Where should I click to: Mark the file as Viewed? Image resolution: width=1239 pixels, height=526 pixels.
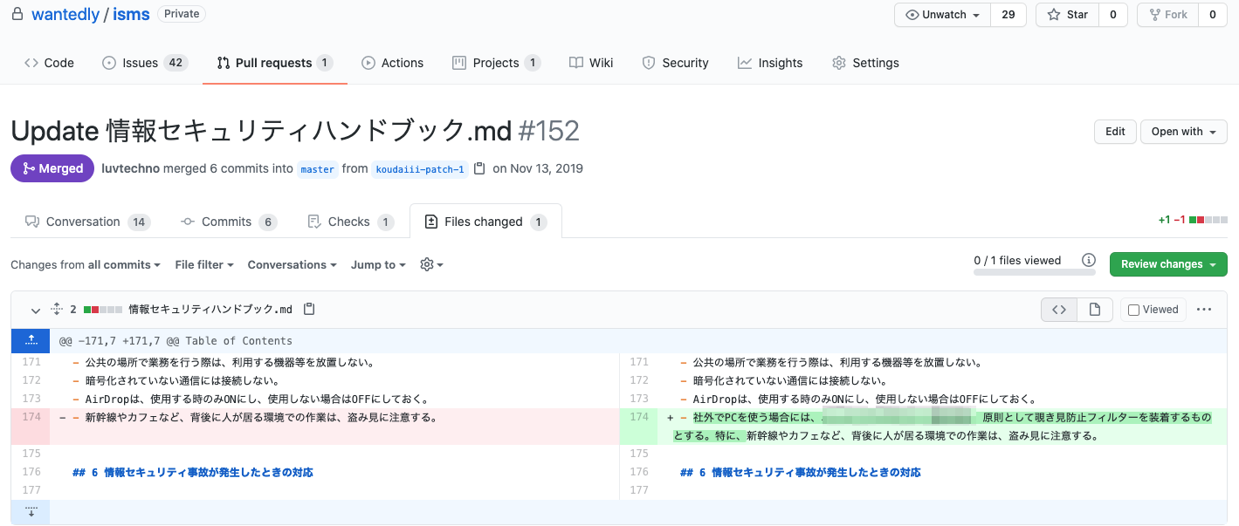[1133, 310]
